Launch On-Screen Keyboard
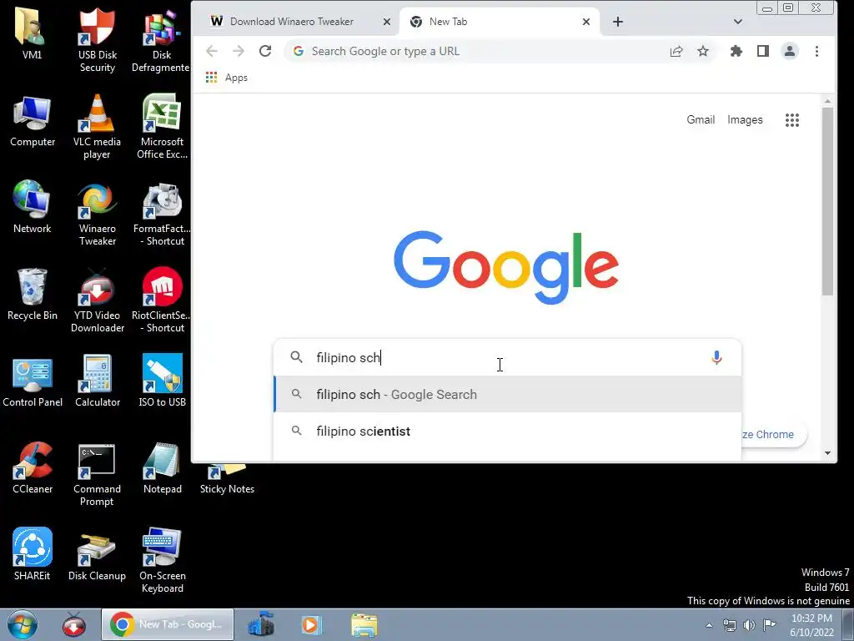 (162, 560)
